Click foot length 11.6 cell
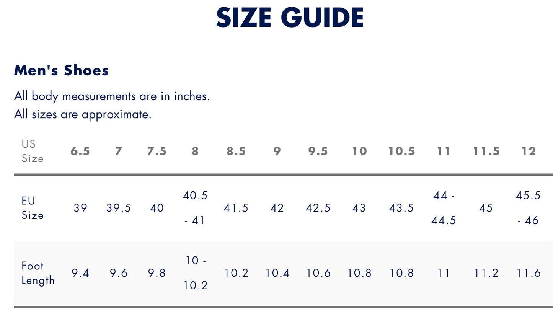553x313 pixels. pyautogui.click(x=529, y=273)
